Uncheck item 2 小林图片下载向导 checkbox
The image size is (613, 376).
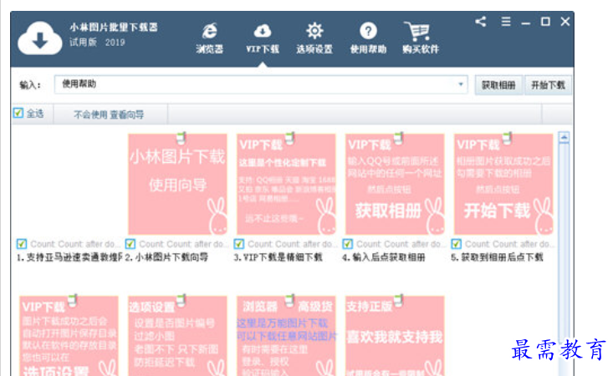click(x=130, y=244)
